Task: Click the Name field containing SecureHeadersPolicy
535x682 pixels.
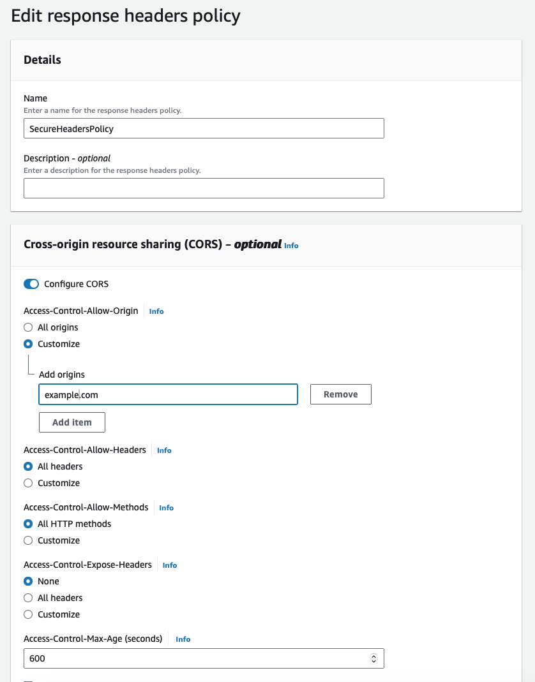Action: [x=204, y=128]
